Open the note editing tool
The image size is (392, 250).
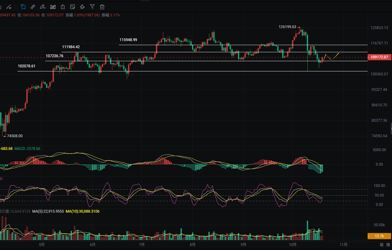tap(73, 6)
